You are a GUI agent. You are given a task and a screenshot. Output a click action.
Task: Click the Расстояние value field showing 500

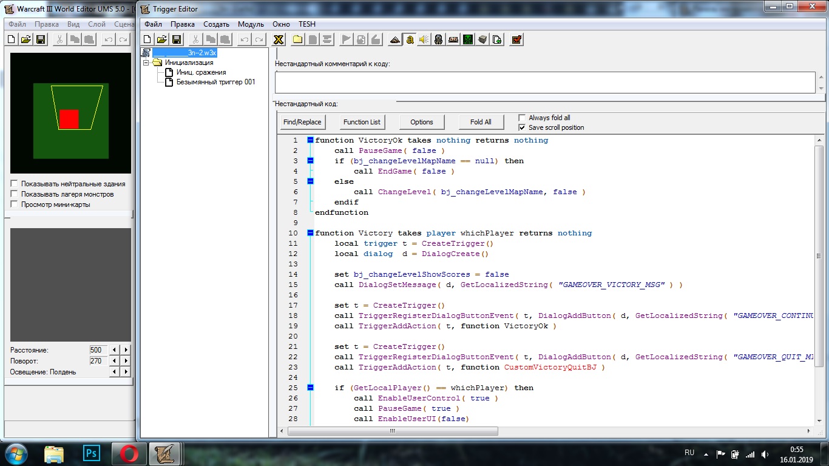[98, 350]
